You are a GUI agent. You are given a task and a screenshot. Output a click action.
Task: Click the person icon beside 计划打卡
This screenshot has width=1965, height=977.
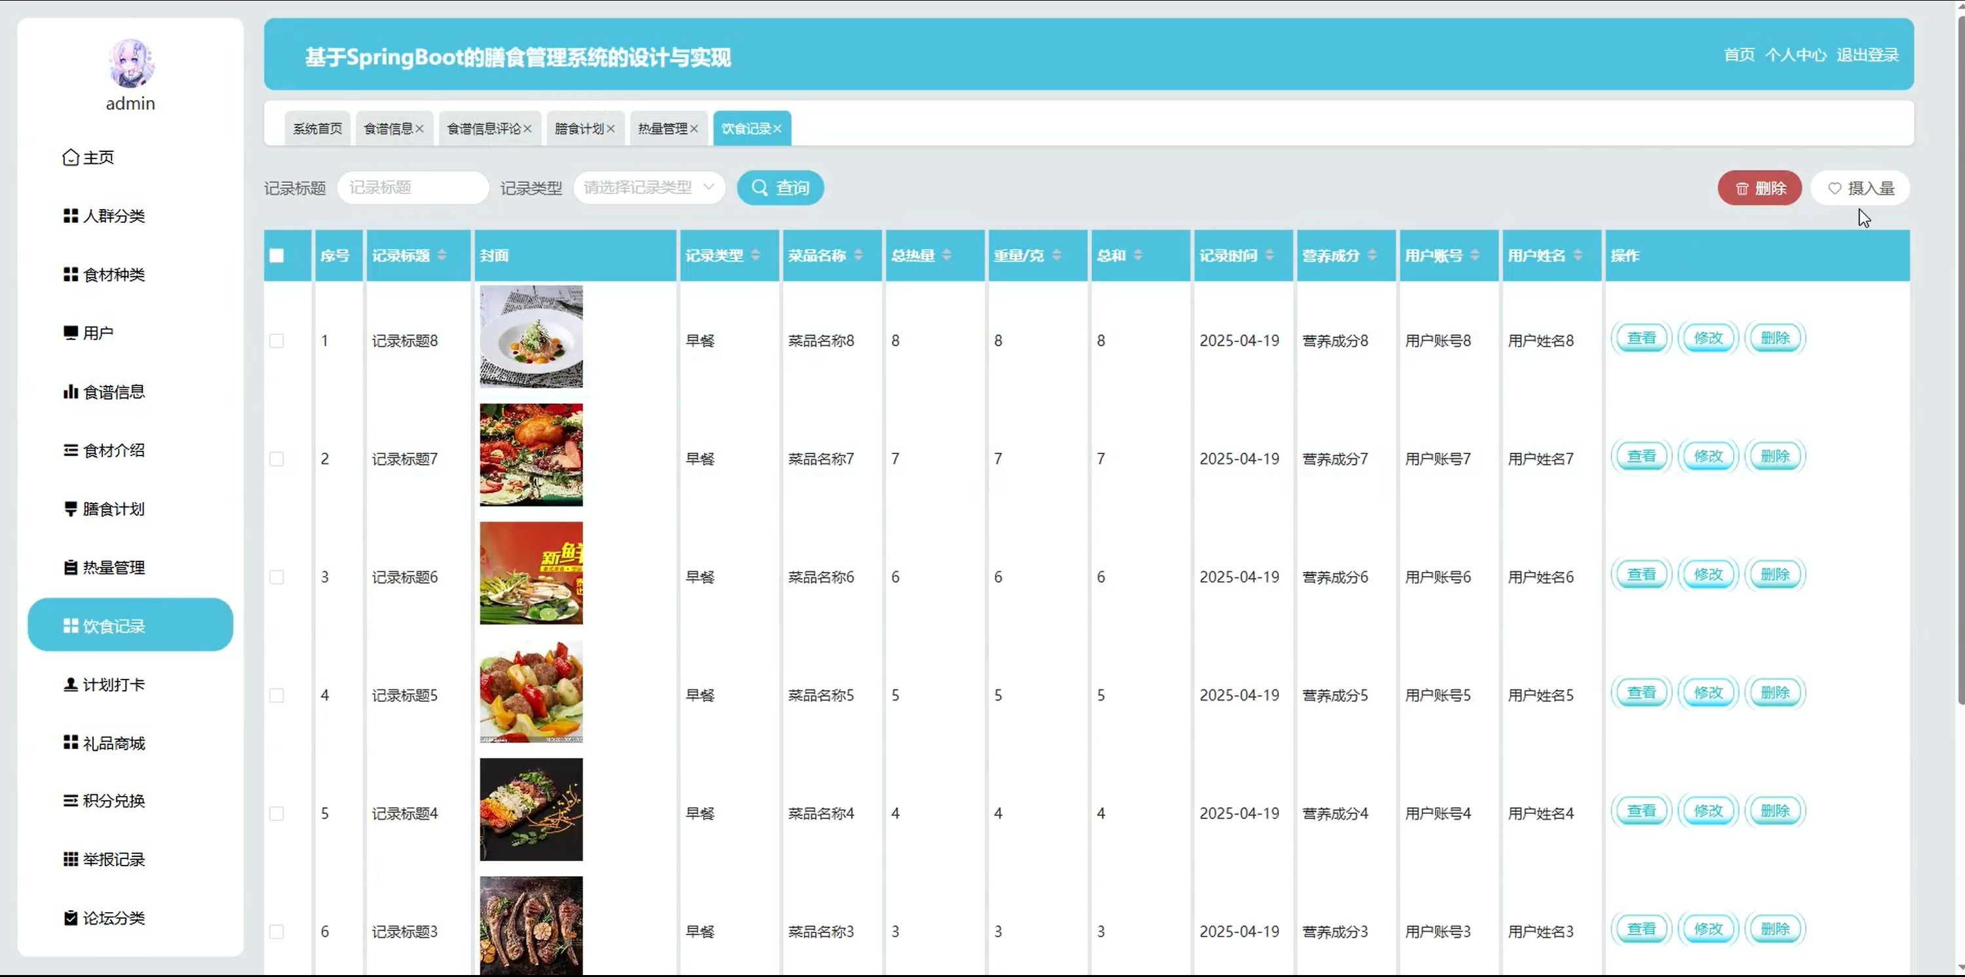point(70,684)
